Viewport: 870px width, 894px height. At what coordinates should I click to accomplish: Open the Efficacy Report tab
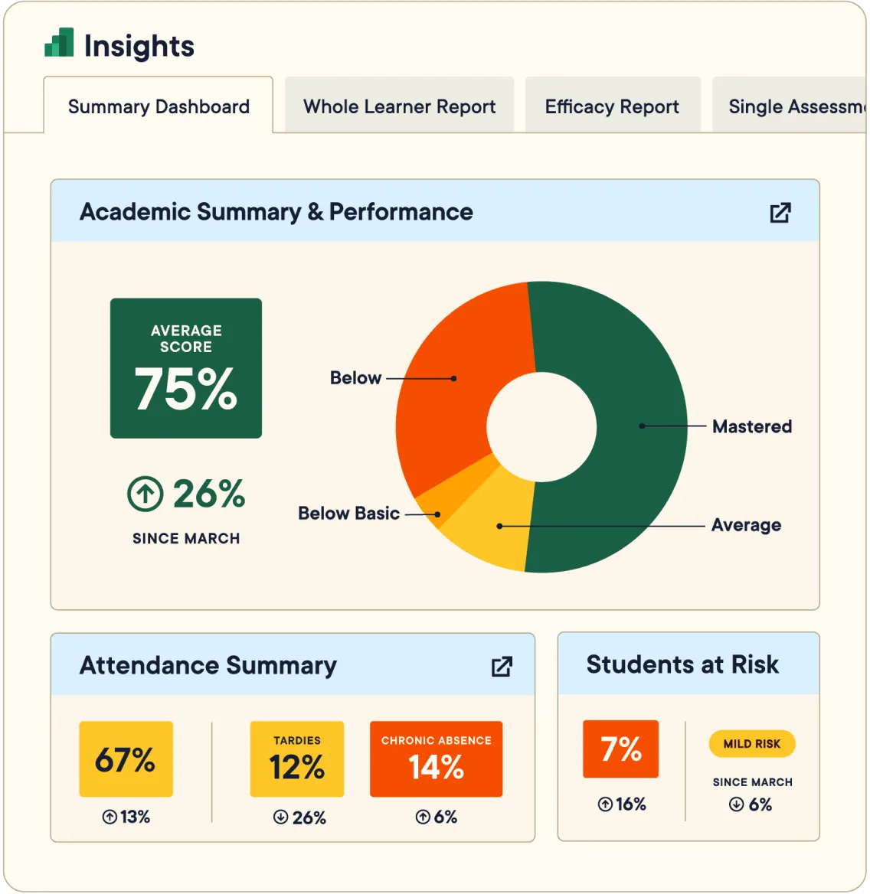tap(611, 106)
